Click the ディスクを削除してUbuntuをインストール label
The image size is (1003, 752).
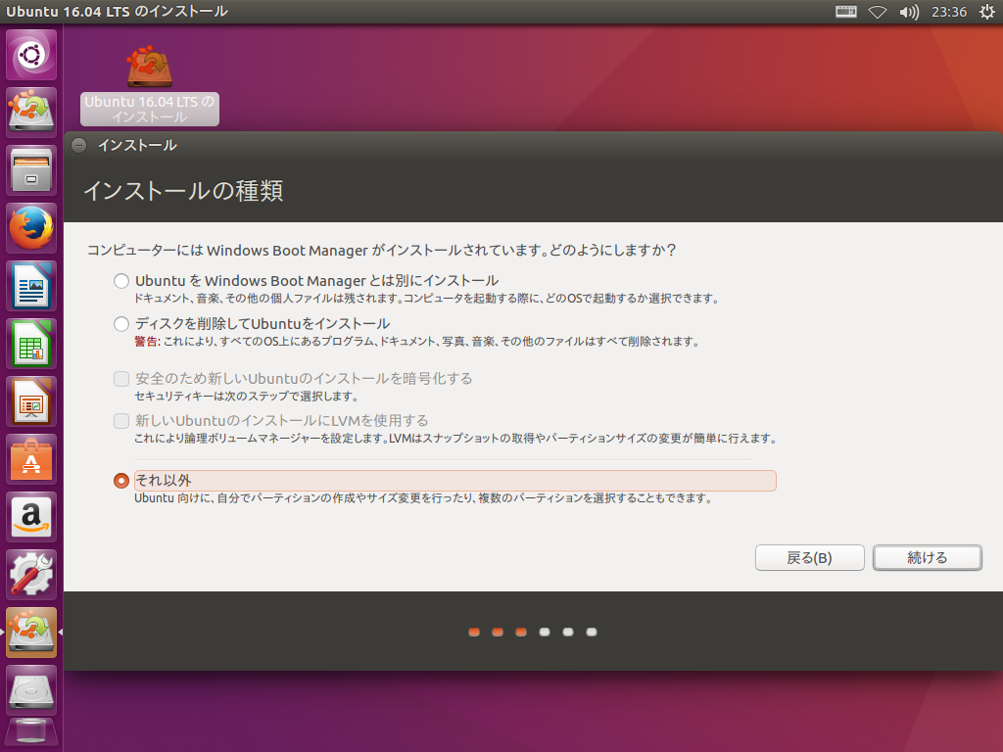tap(263, 323)
